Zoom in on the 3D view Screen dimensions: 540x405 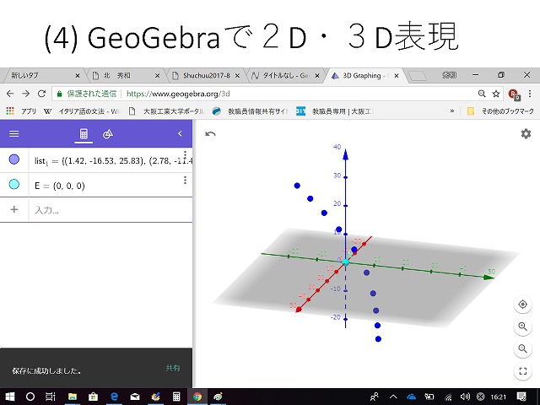click(x=523, y=327)
